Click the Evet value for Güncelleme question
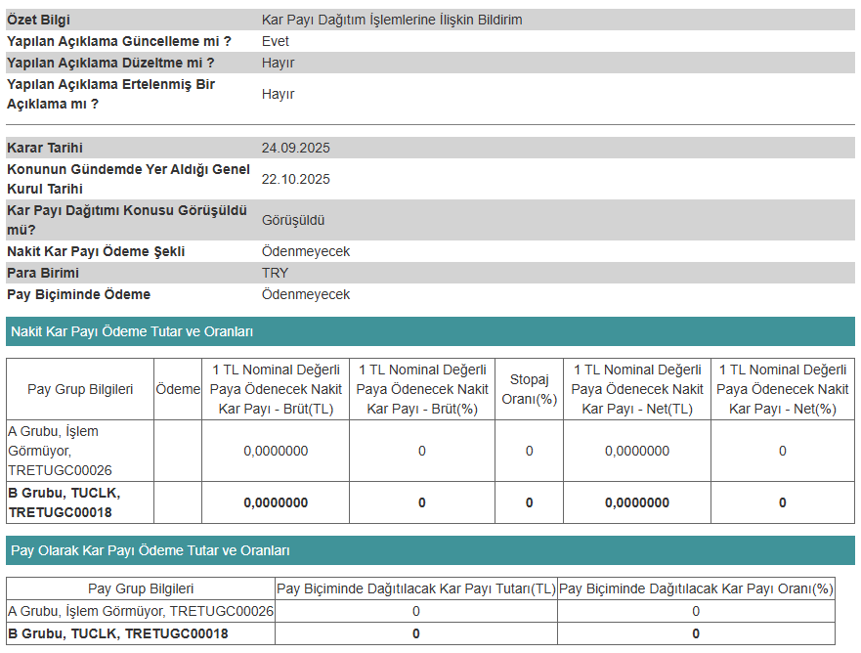Image resolution: width=861 pixels, height=653 pixels. coord(276,41)
